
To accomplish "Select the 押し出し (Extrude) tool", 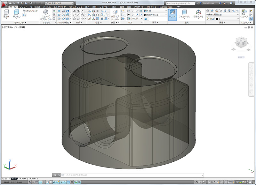I will [x=16, y=13].
